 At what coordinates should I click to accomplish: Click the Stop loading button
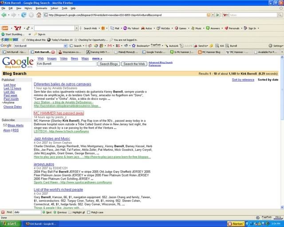pyautogui.click(x=31, y=15)
